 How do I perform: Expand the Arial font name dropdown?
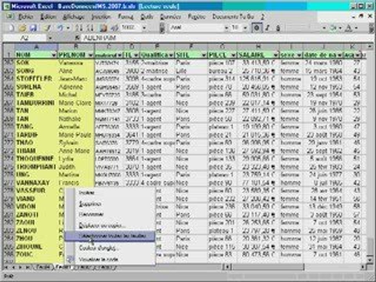(x=226, y=28)
